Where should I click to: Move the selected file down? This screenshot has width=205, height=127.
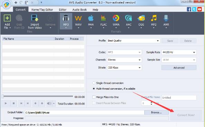(42, 103)
